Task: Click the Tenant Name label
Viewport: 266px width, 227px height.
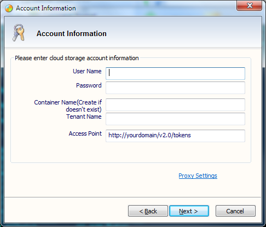Action: 84,117
